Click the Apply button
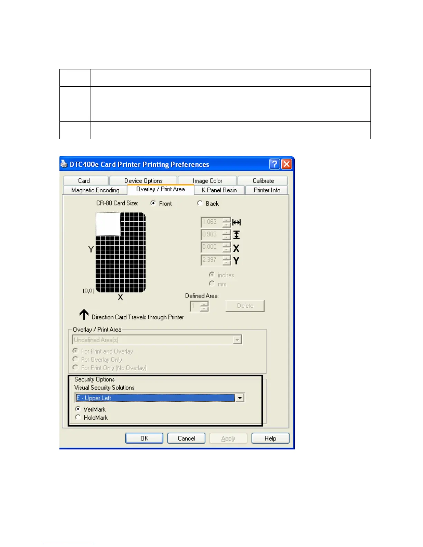Image resolution: width=423 pixels, height=547 pixels. tap(228, 438)
